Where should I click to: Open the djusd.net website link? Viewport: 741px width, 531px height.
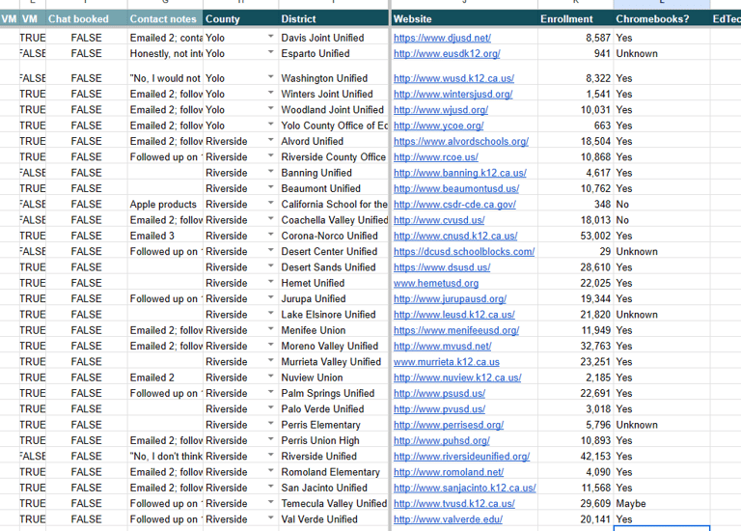point(442,38)
